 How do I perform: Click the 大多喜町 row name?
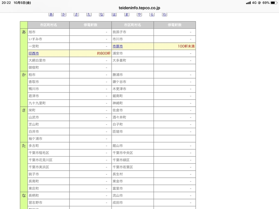coord(119,60)
